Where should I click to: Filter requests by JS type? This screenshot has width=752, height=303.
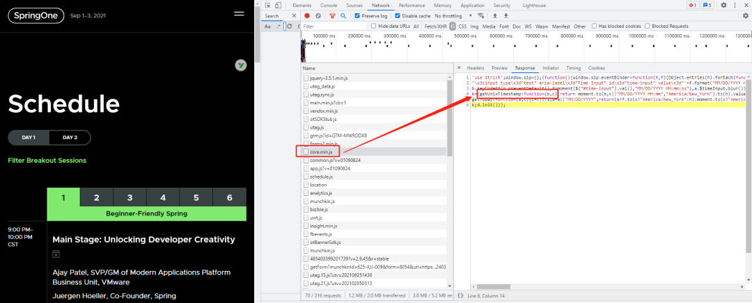453,26
